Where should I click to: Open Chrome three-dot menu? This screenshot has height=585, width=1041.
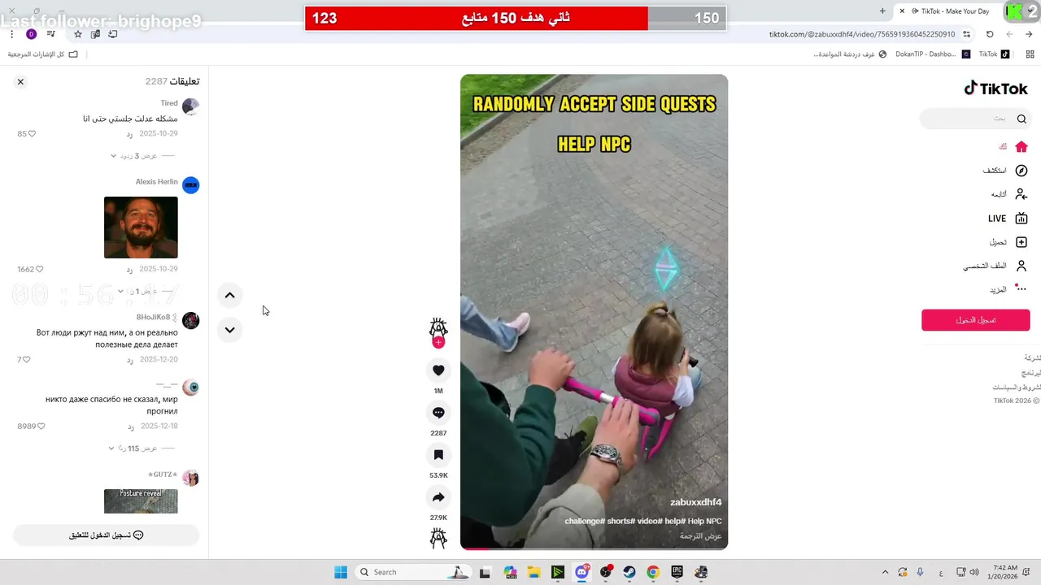tap(11, 34)
